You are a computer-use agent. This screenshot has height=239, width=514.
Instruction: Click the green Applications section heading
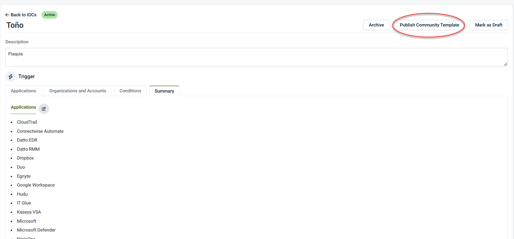[23, 107]
